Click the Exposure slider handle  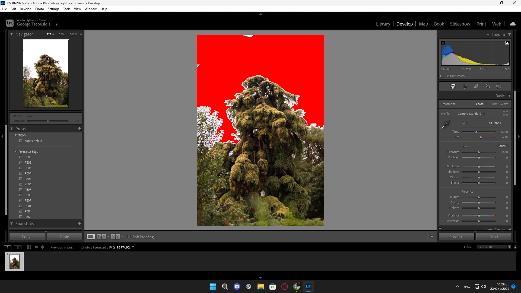[x=479, y=152]
